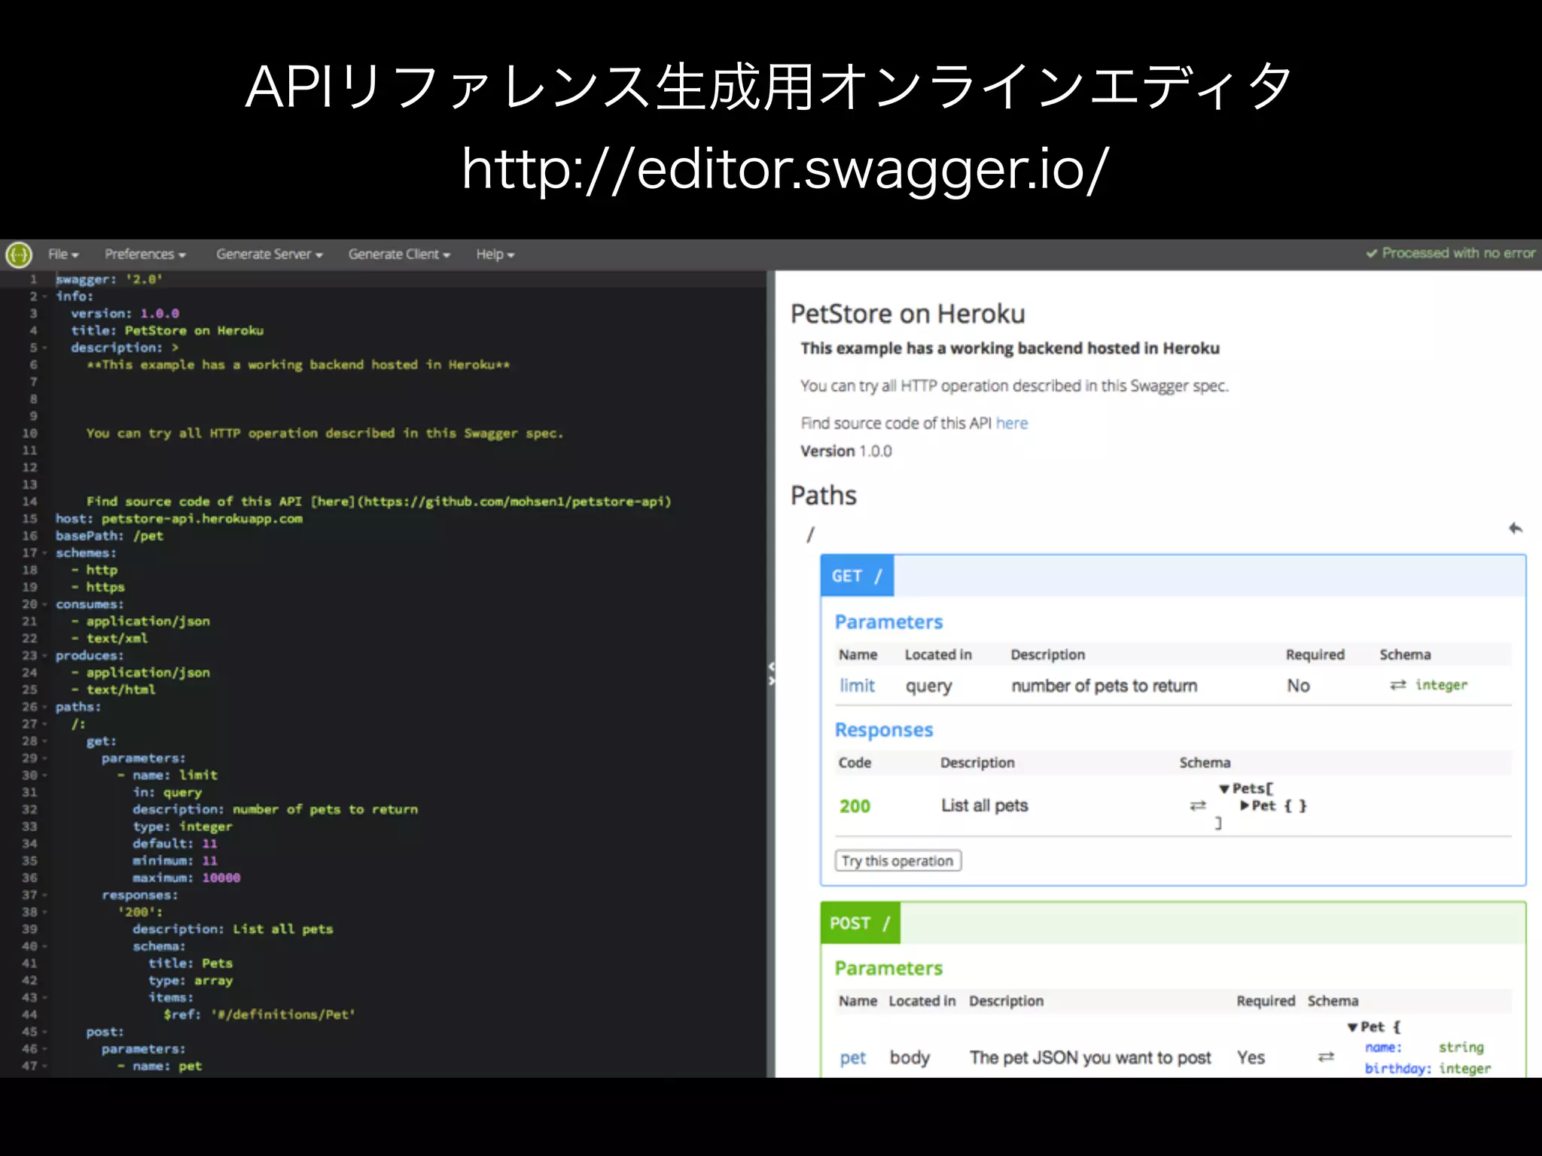Place cursor on 'basePath: /pet' line
Image resolution: width=1542 pixels, height=1156 pixels.
(x=109, y=536)
